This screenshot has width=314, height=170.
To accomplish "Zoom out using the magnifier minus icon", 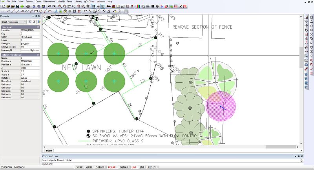I will [x=64, y=6].
